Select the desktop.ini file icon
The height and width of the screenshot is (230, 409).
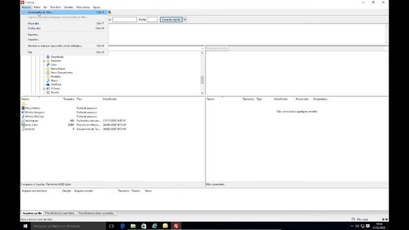(23, 121)
